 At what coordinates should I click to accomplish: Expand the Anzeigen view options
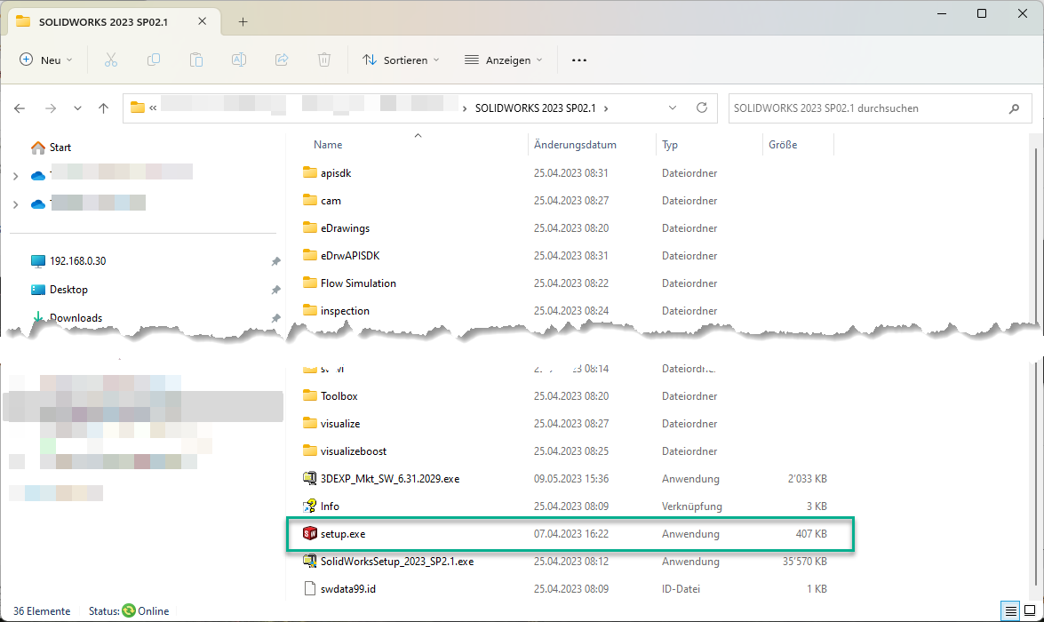click(504, 60)
